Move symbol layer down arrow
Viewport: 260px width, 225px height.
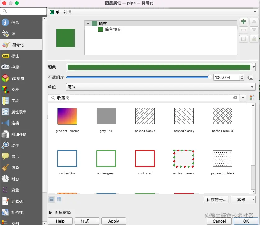(254, 30)
